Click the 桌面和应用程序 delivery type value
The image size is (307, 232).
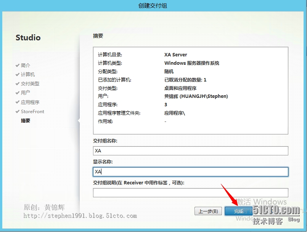tap(180, 88)
